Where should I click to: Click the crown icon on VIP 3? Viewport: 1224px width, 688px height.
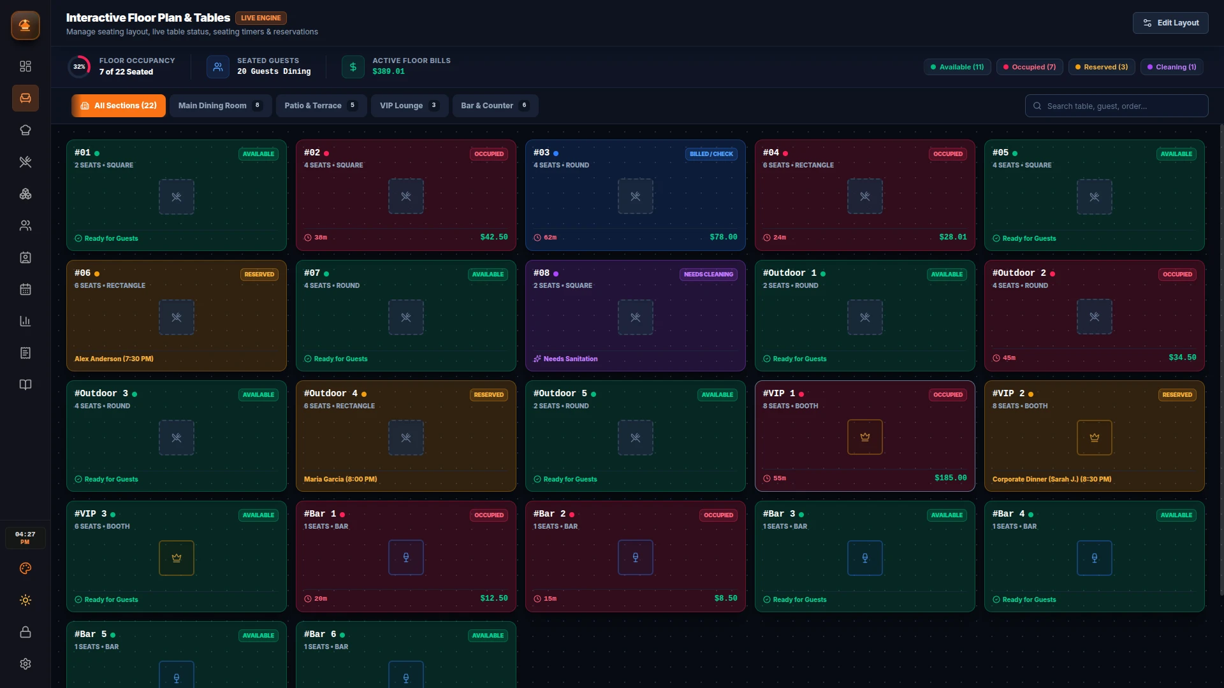[177, 558]
